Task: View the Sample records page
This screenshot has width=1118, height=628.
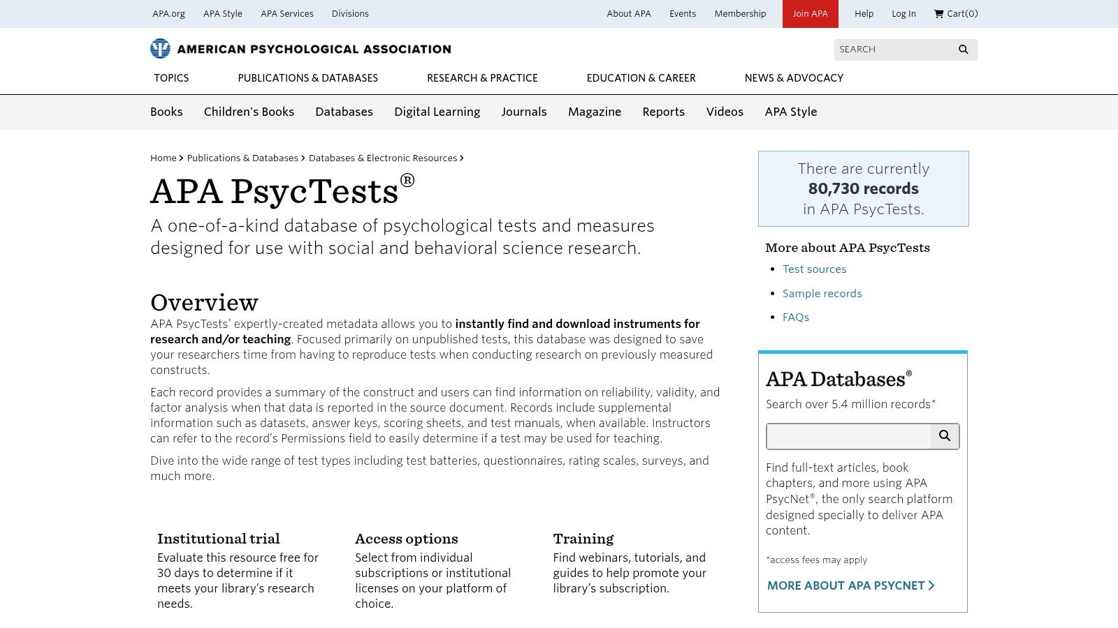Action: click(822, 293)
